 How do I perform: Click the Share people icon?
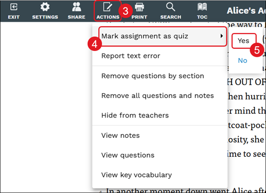77,7
